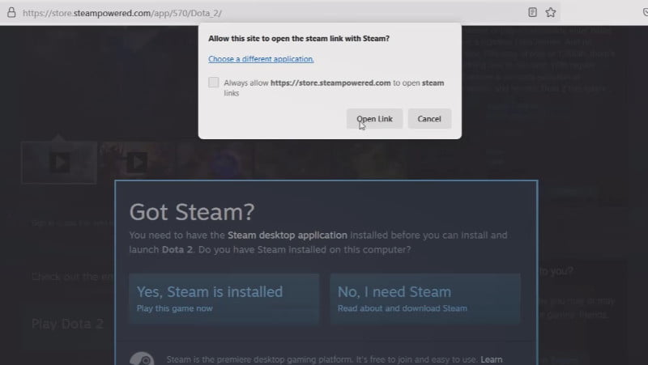Open reader view icon in address bar
The image size is (648, 365).
[x=532, y=12]
